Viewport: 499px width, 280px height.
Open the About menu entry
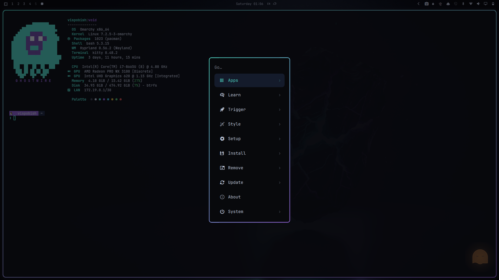pos(249,197)
